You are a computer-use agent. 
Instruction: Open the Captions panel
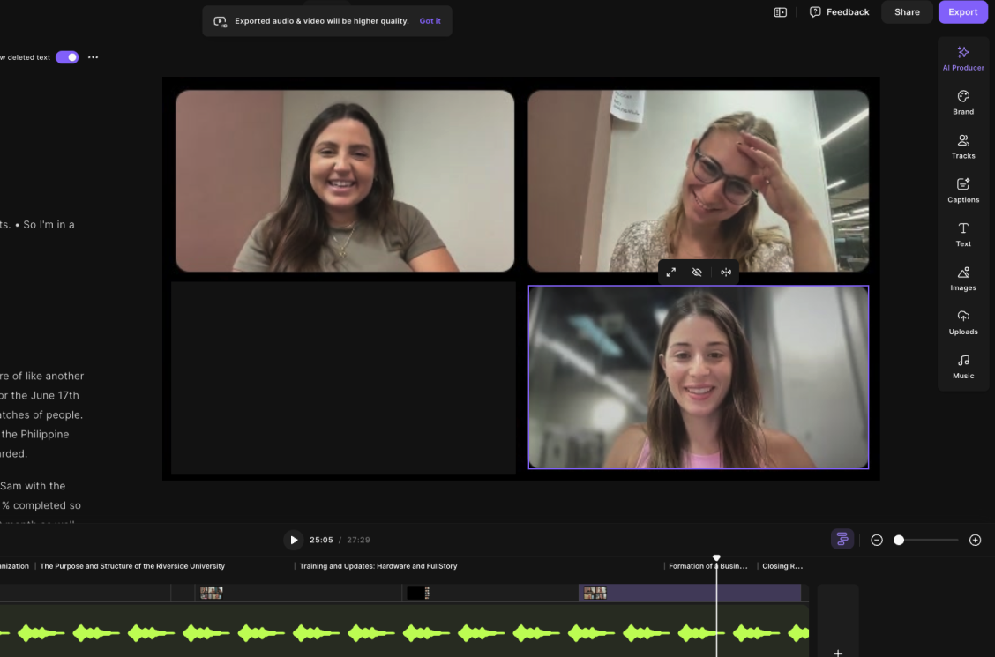pyautogui.click(x=963, y=190)
